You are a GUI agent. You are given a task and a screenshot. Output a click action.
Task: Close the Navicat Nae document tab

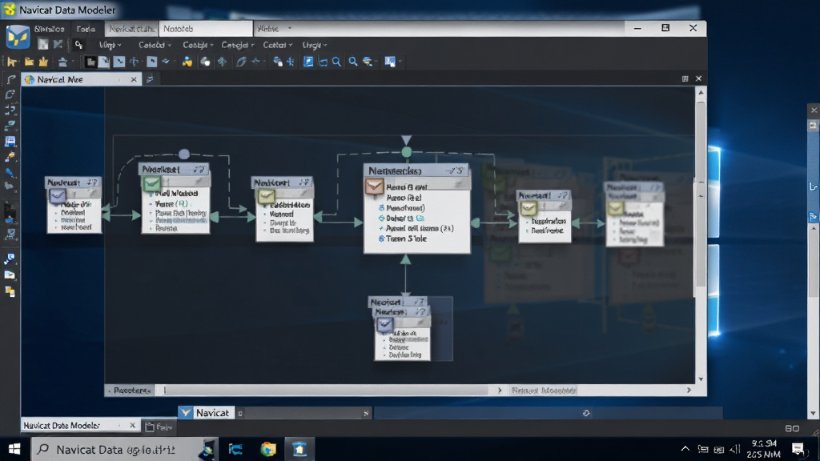pos(134,79)
